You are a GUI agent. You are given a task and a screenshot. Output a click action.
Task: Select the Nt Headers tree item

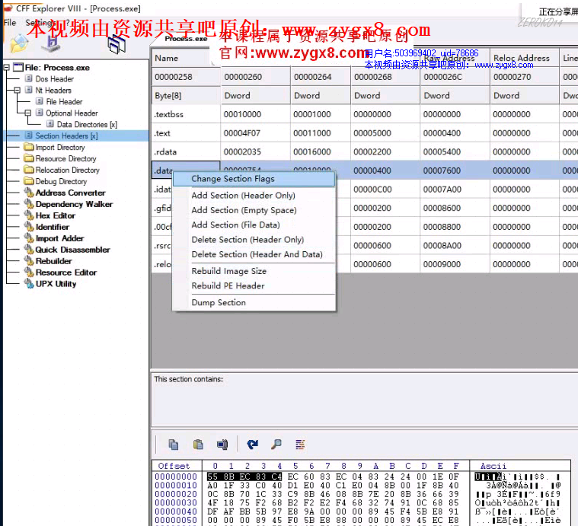[x=53, y=90]
